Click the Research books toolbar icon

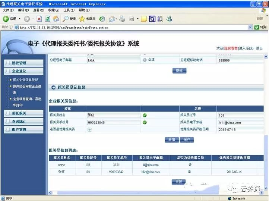click(161, 19)
